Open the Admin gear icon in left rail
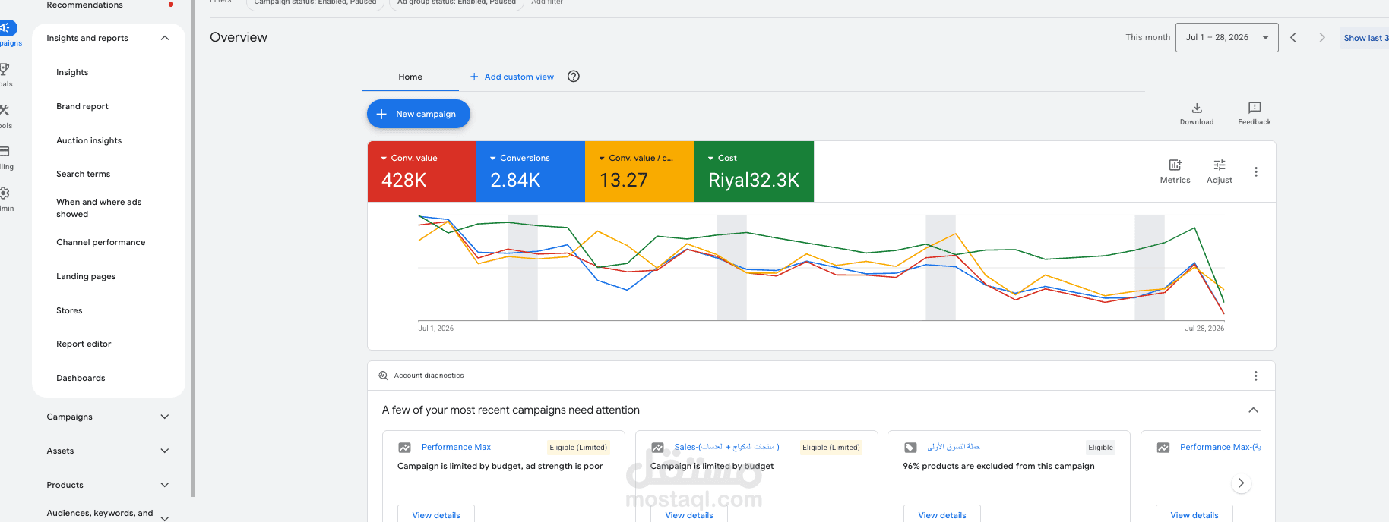 click(x=5, y=193)
